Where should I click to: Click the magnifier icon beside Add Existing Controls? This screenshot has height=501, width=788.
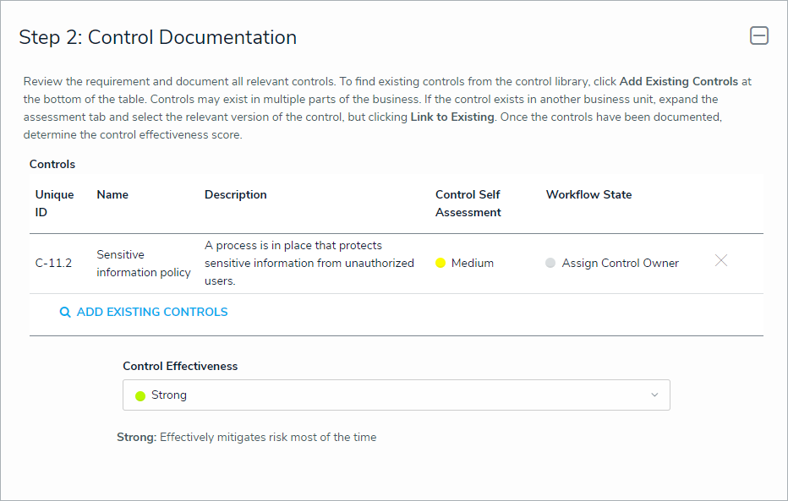point(65,313)
